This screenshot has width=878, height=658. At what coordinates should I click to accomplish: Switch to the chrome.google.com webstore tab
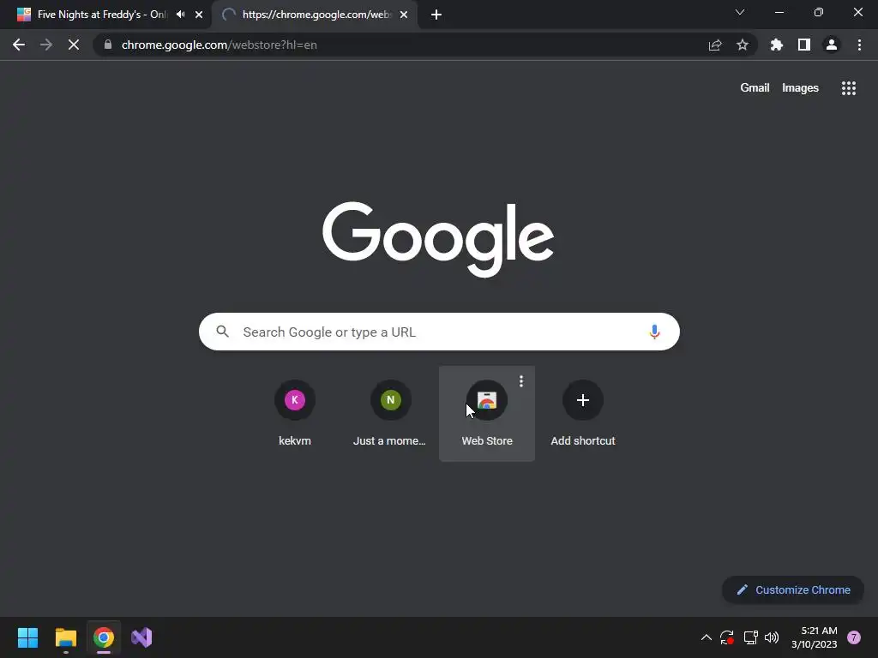[x=315, y=15]
